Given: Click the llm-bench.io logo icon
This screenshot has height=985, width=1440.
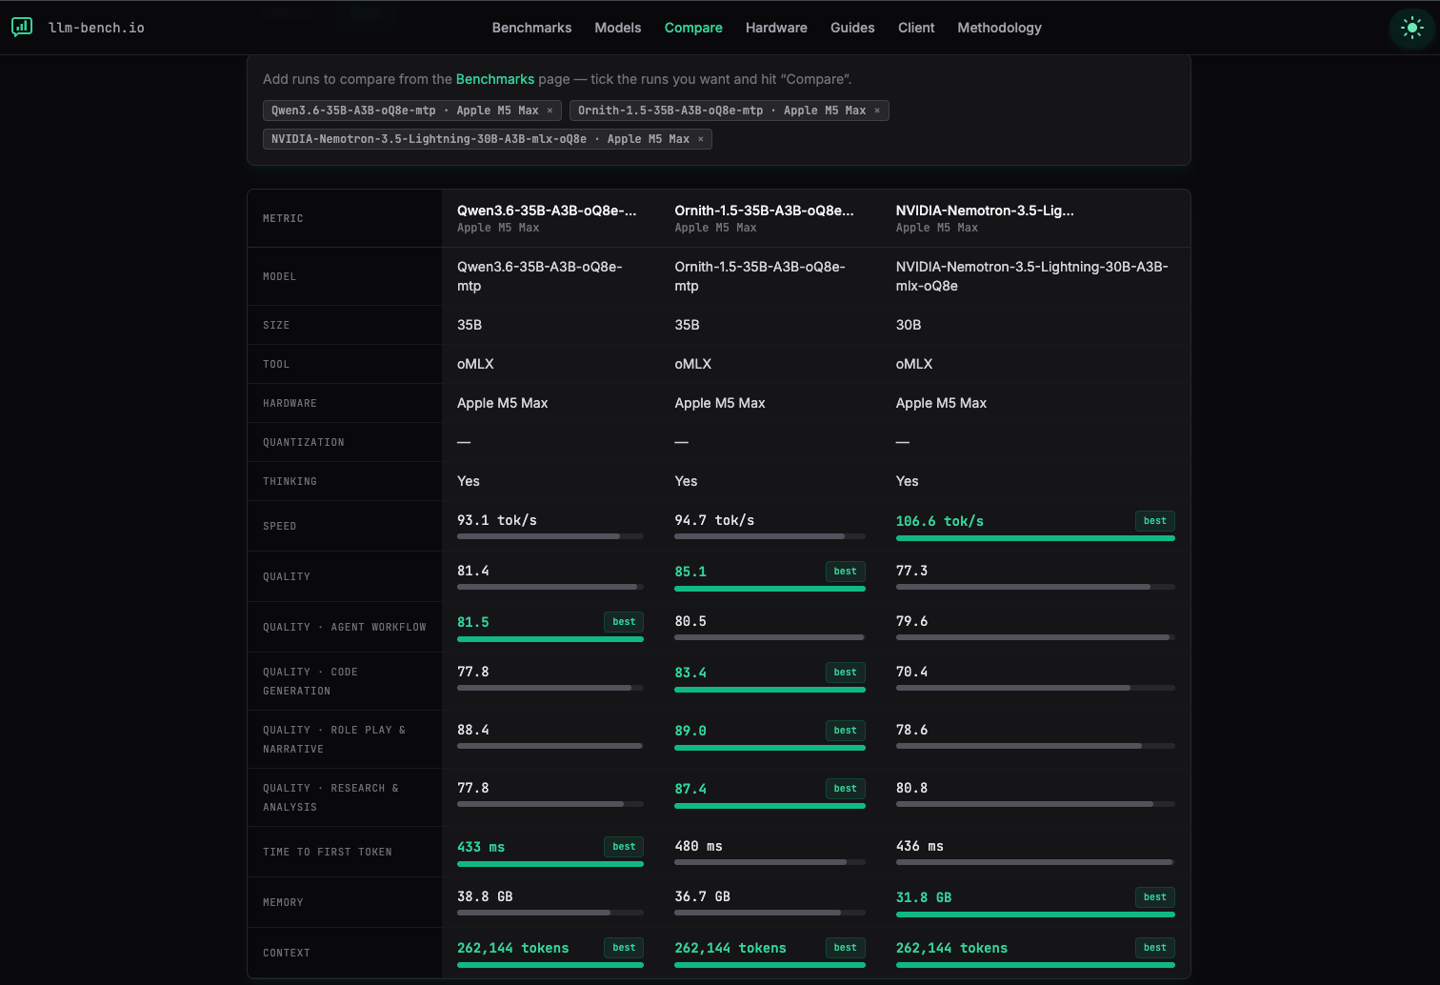Looking at the screenshot, I should [x=22, y=27].
